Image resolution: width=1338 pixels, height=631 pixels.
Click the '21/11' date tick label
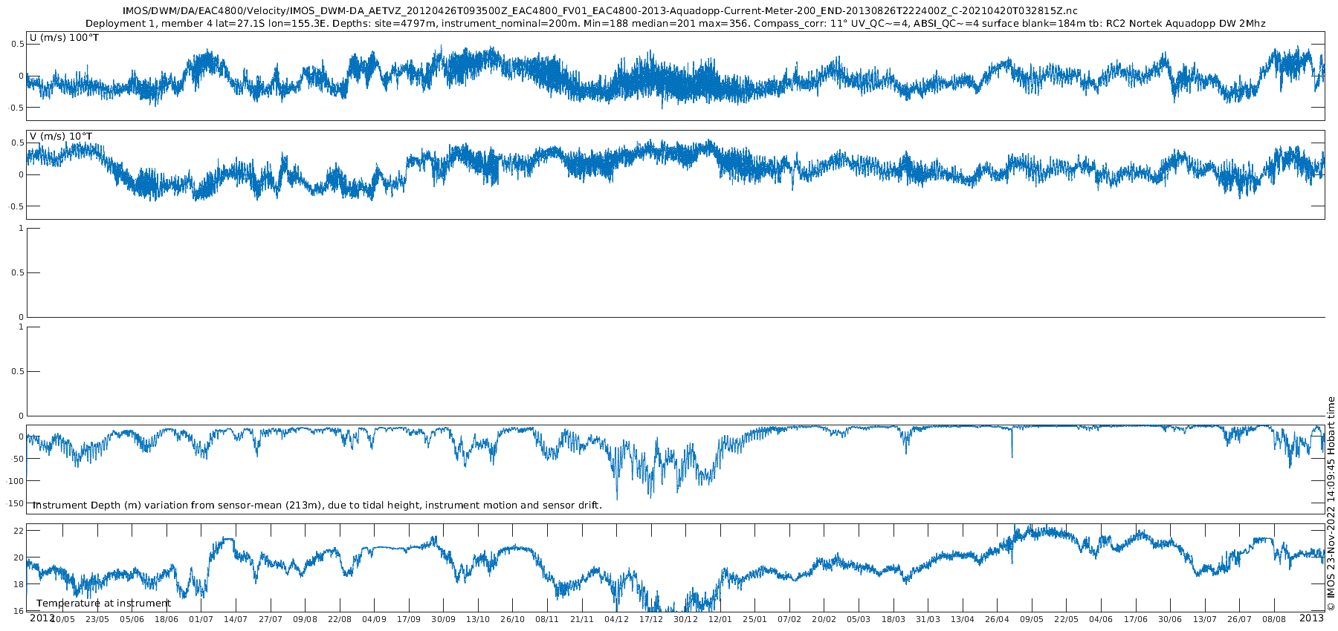(582, 619)
